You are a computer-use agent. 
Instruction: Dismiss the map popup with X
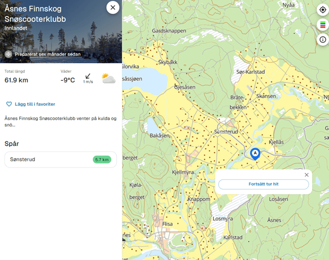point(306,175)
